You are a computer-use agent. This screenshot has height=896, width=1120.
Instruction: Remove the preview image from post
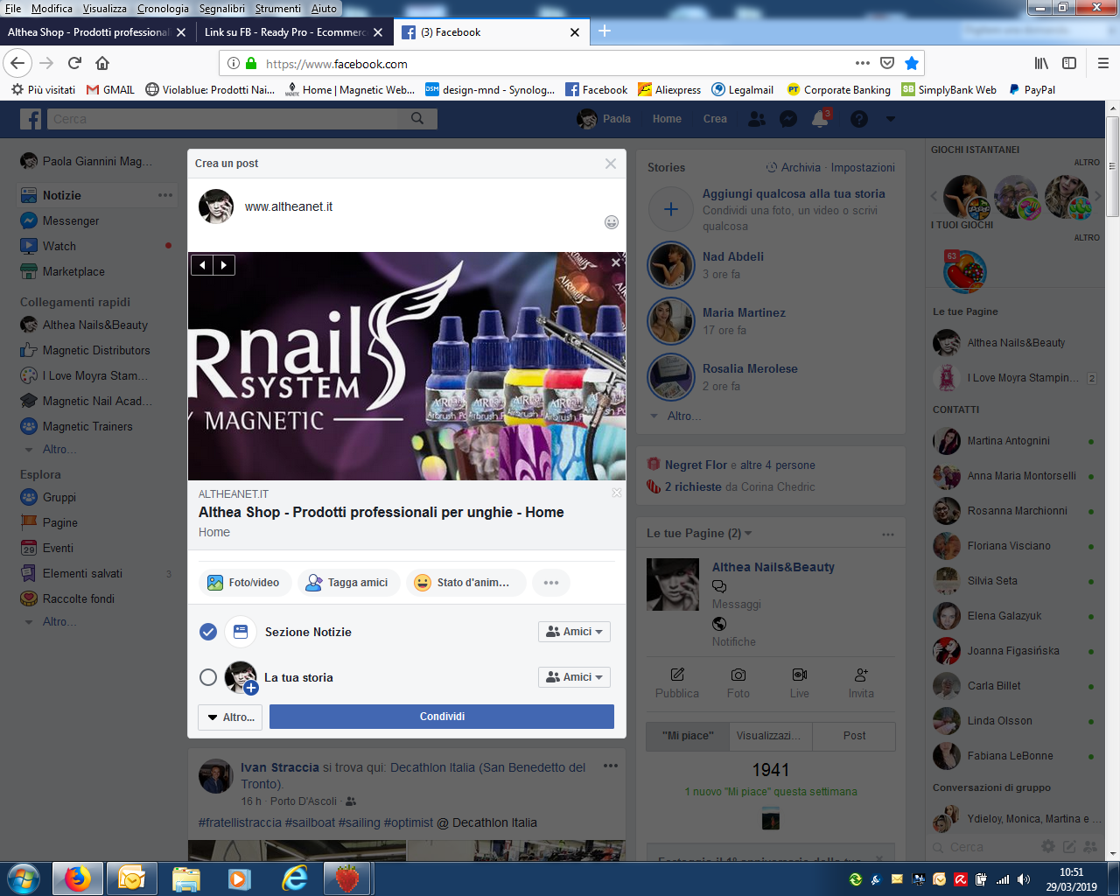click(616, 262)
